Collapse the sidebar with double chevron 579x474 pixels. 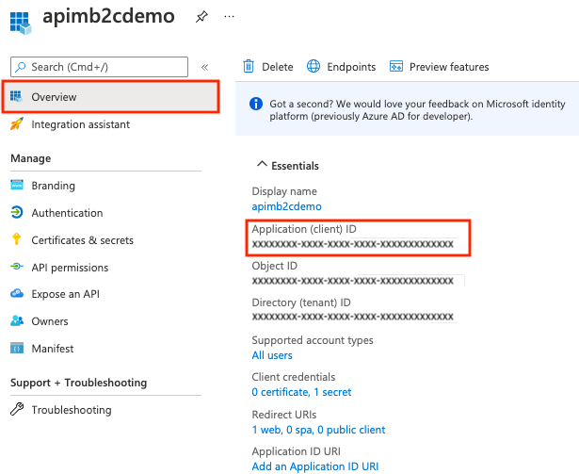204,67
